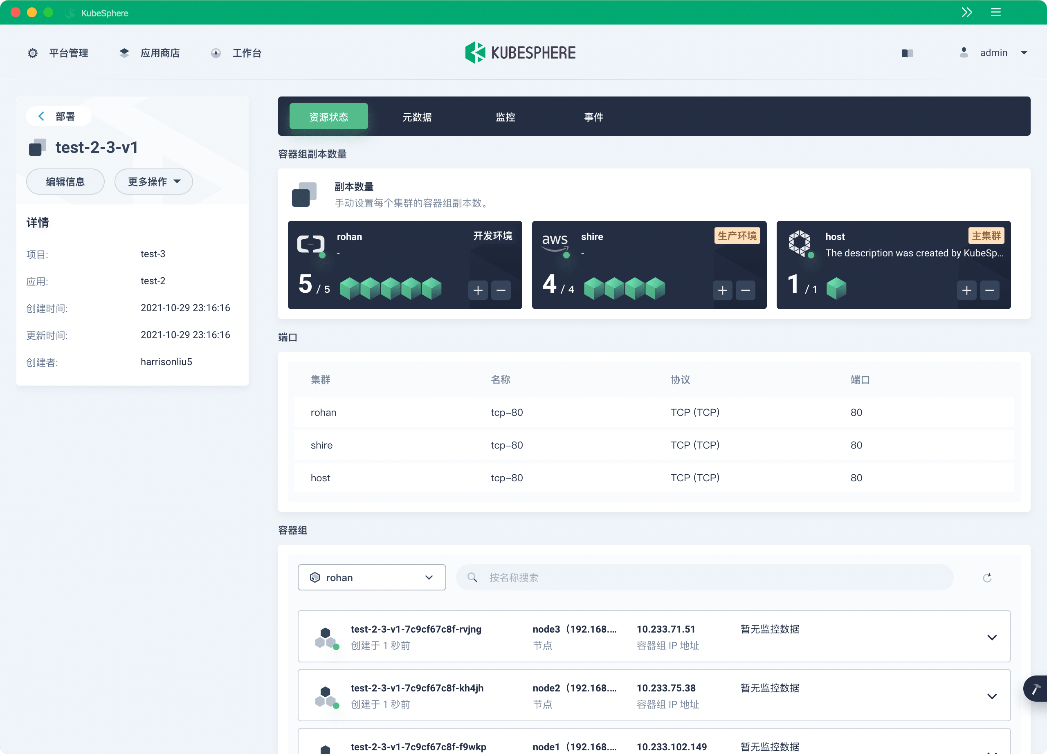Click the pod IP 10.233.75.38

click(x=666, y=687)
